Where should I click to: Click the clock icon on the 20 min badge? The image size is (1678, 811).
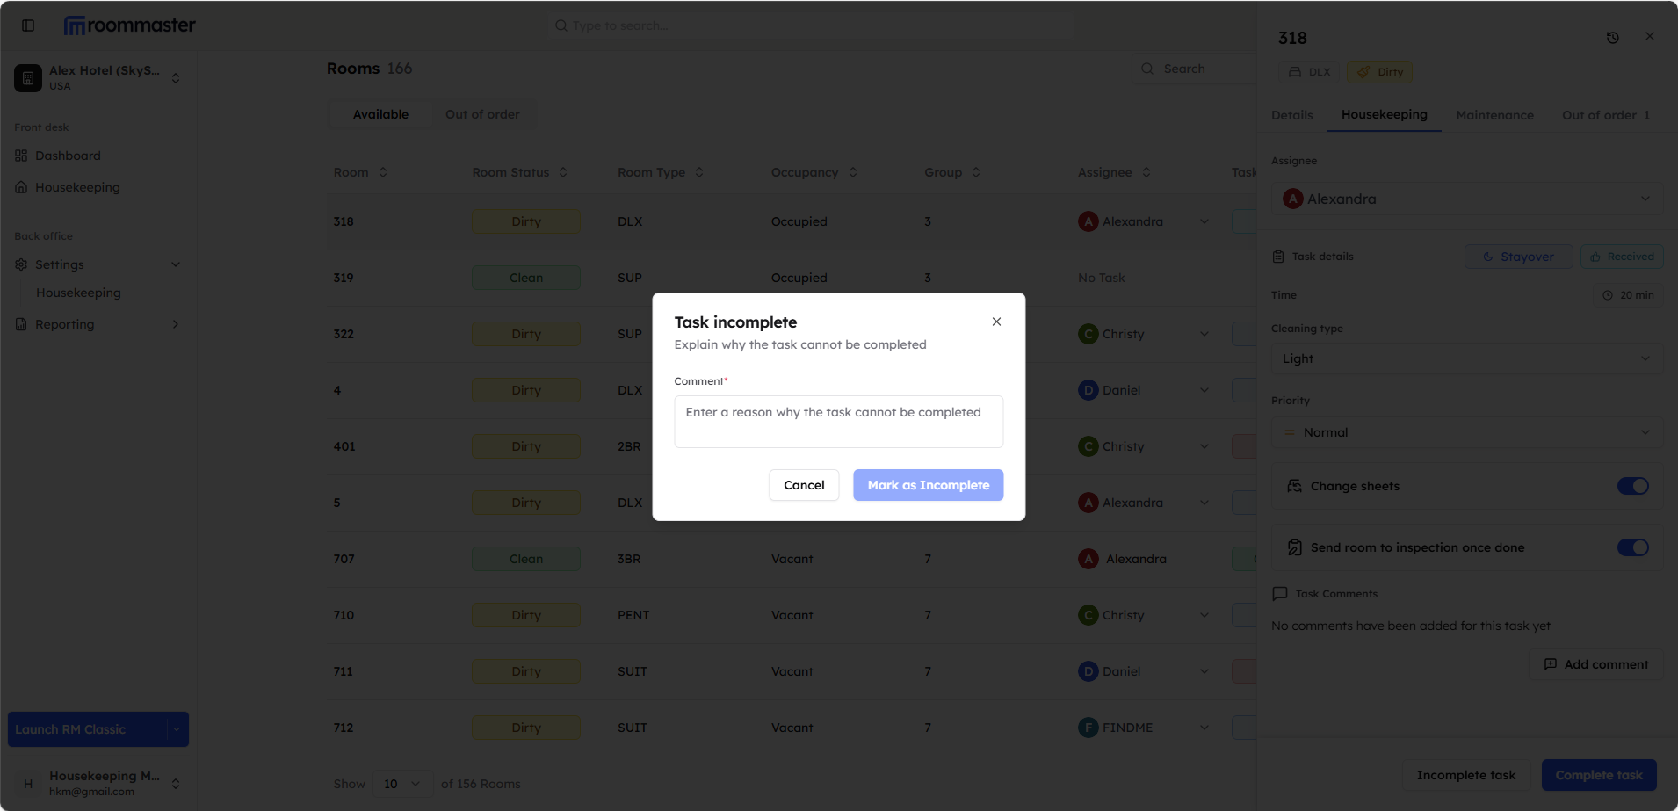click(1609, 294)
